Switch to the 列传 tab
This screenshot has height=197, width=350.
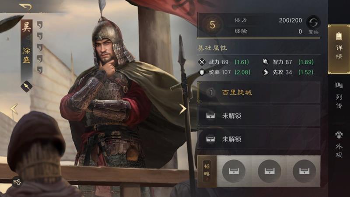[339, 96]
